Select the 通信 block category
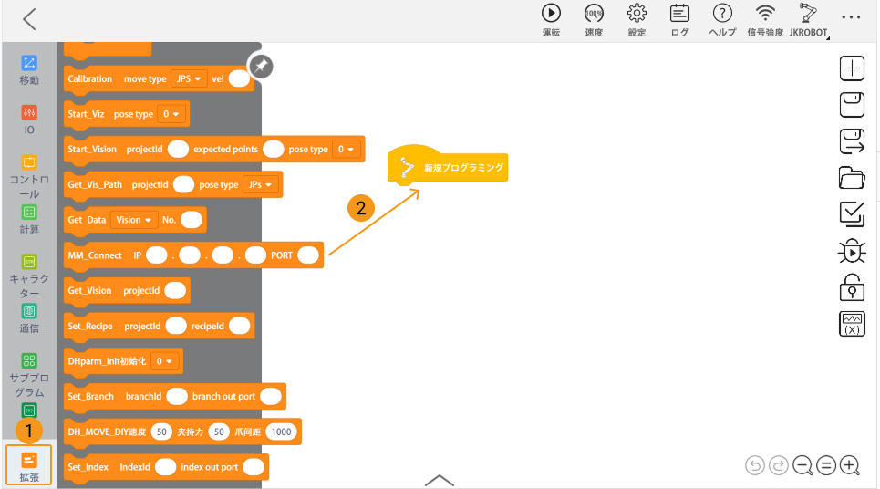The image size is (880, 489). click(x=29, y=319)
